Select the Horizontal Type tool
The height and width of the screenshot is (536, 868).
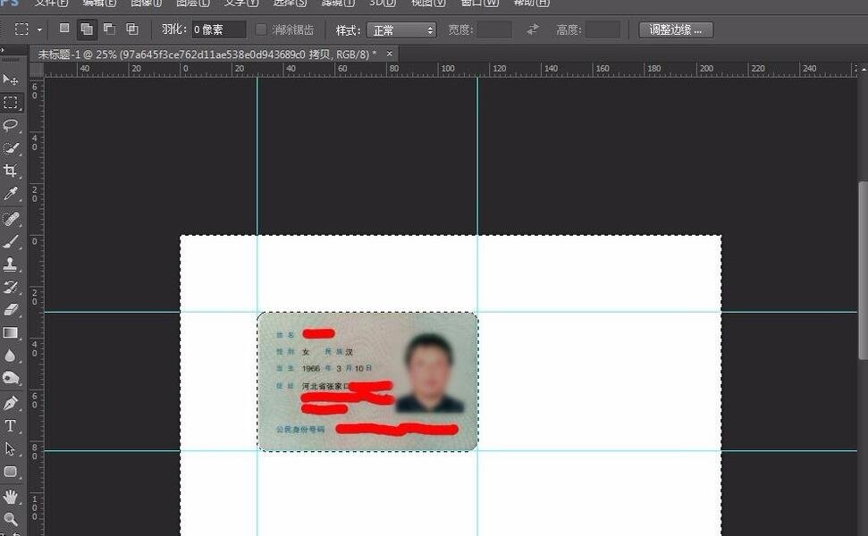(x=12, y=427)
